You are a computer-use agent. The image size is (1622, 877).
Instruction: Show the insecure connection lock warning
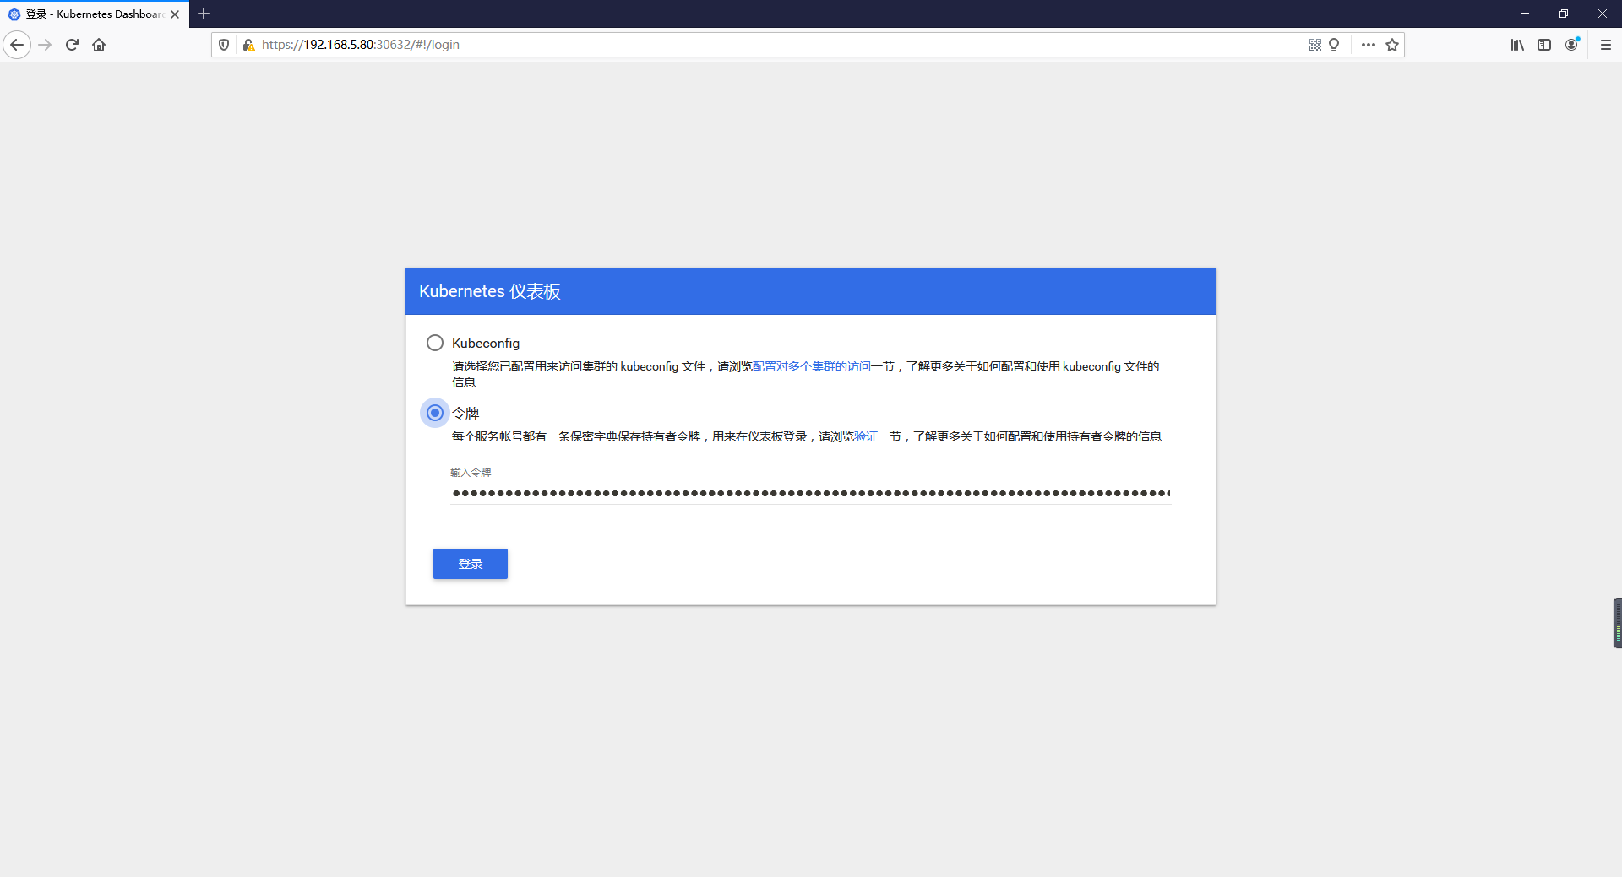[x=248, y=45]
